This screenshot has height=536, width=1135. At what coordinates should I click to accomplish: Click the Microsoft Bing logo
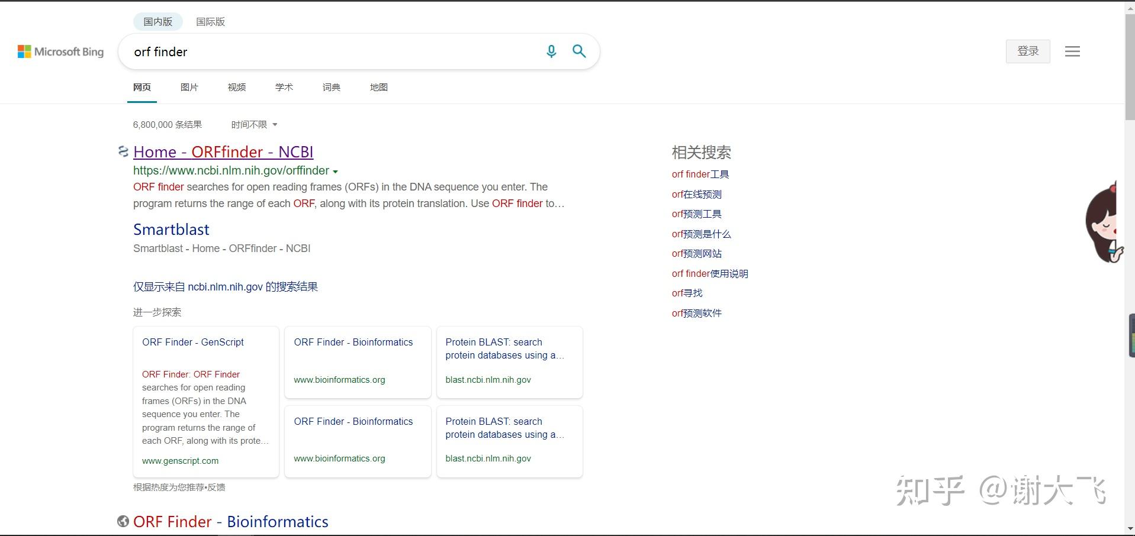tap(60, 51)
